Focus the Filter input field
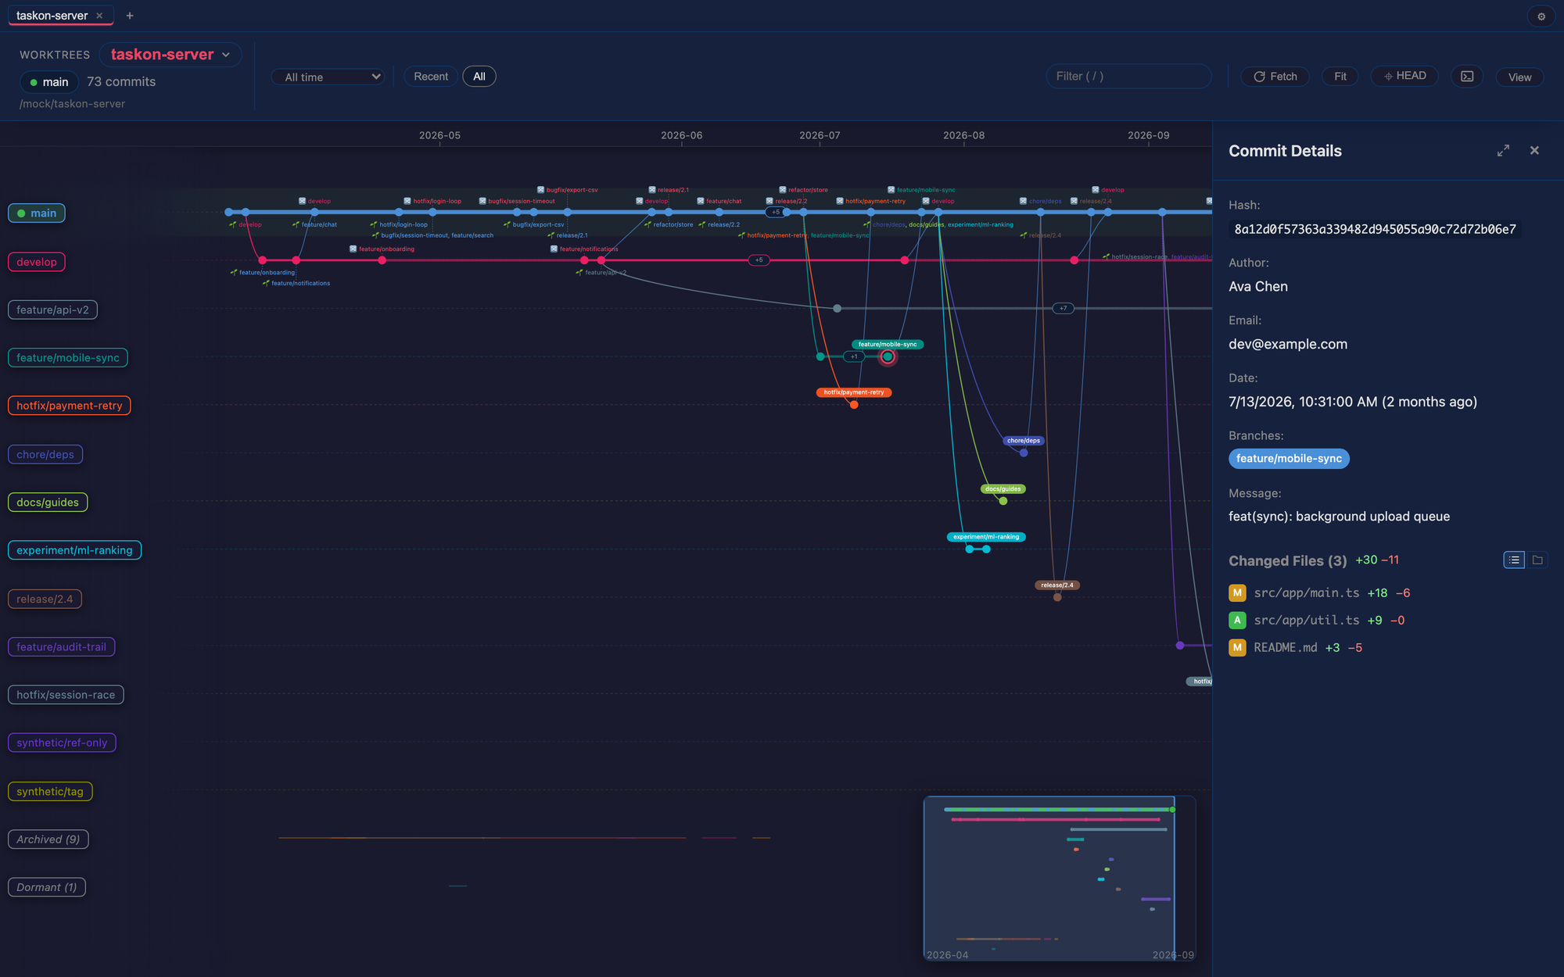 (1128, 77)
